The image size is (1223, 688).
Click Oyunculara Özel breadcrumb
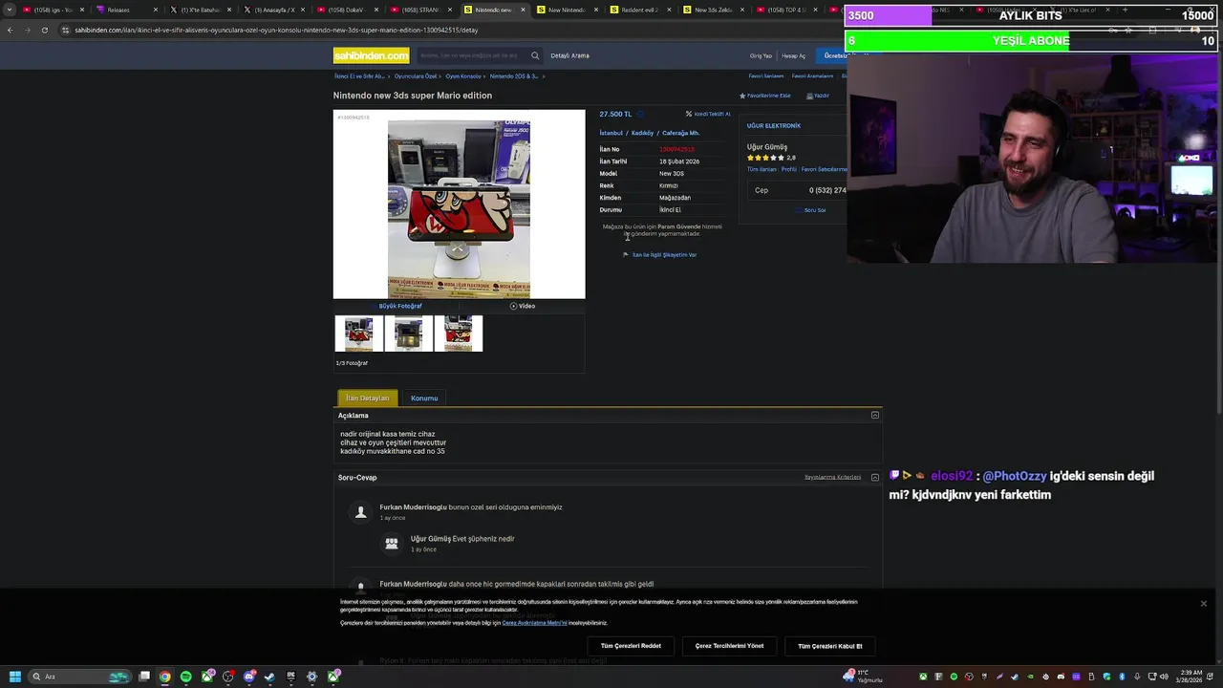(416, 76)
